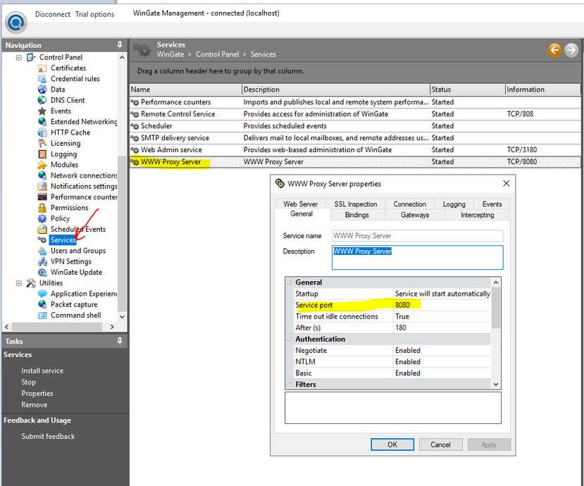The image size is (584, 486).
Task: Select the Logging icon
Action: pyautogui.click(x=42, y=154)
